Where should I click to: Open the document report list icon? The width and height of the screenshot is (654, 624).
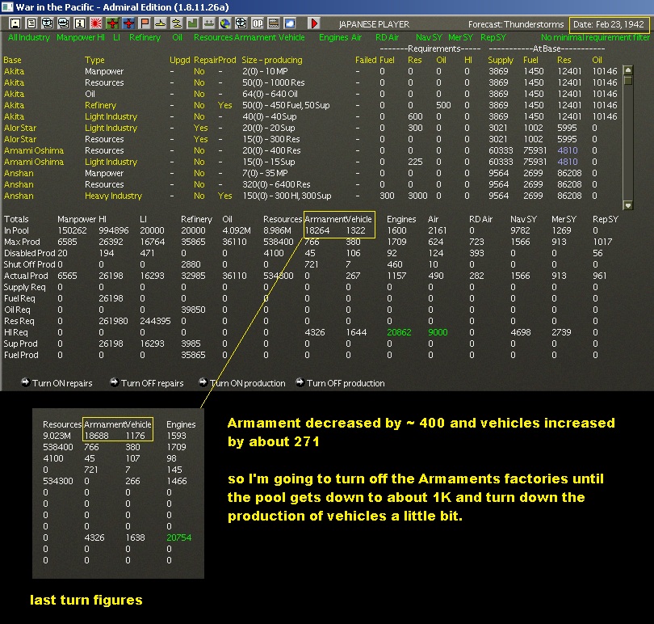coord(31,23)
